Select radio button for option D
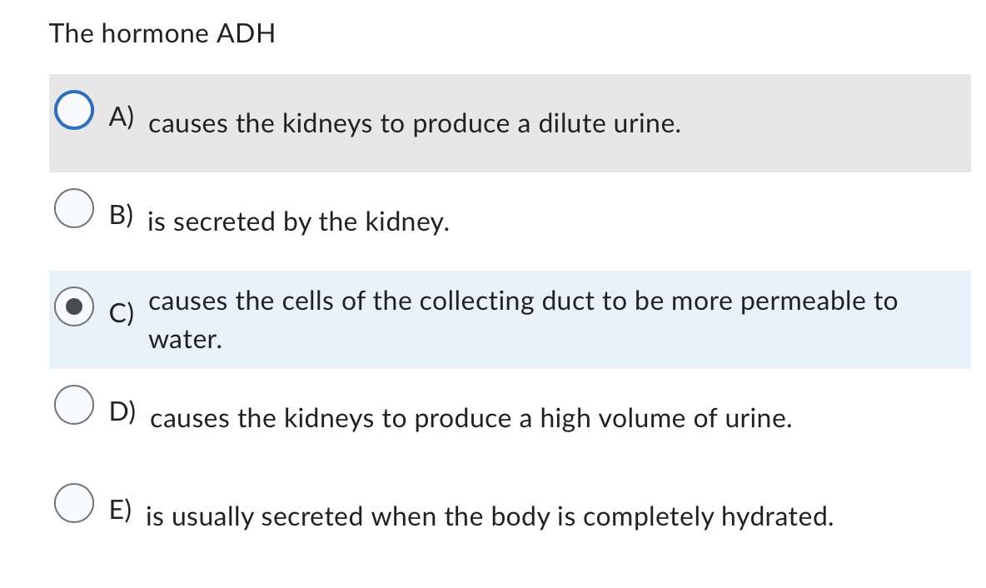986x588 pixels. click(75, 406)
